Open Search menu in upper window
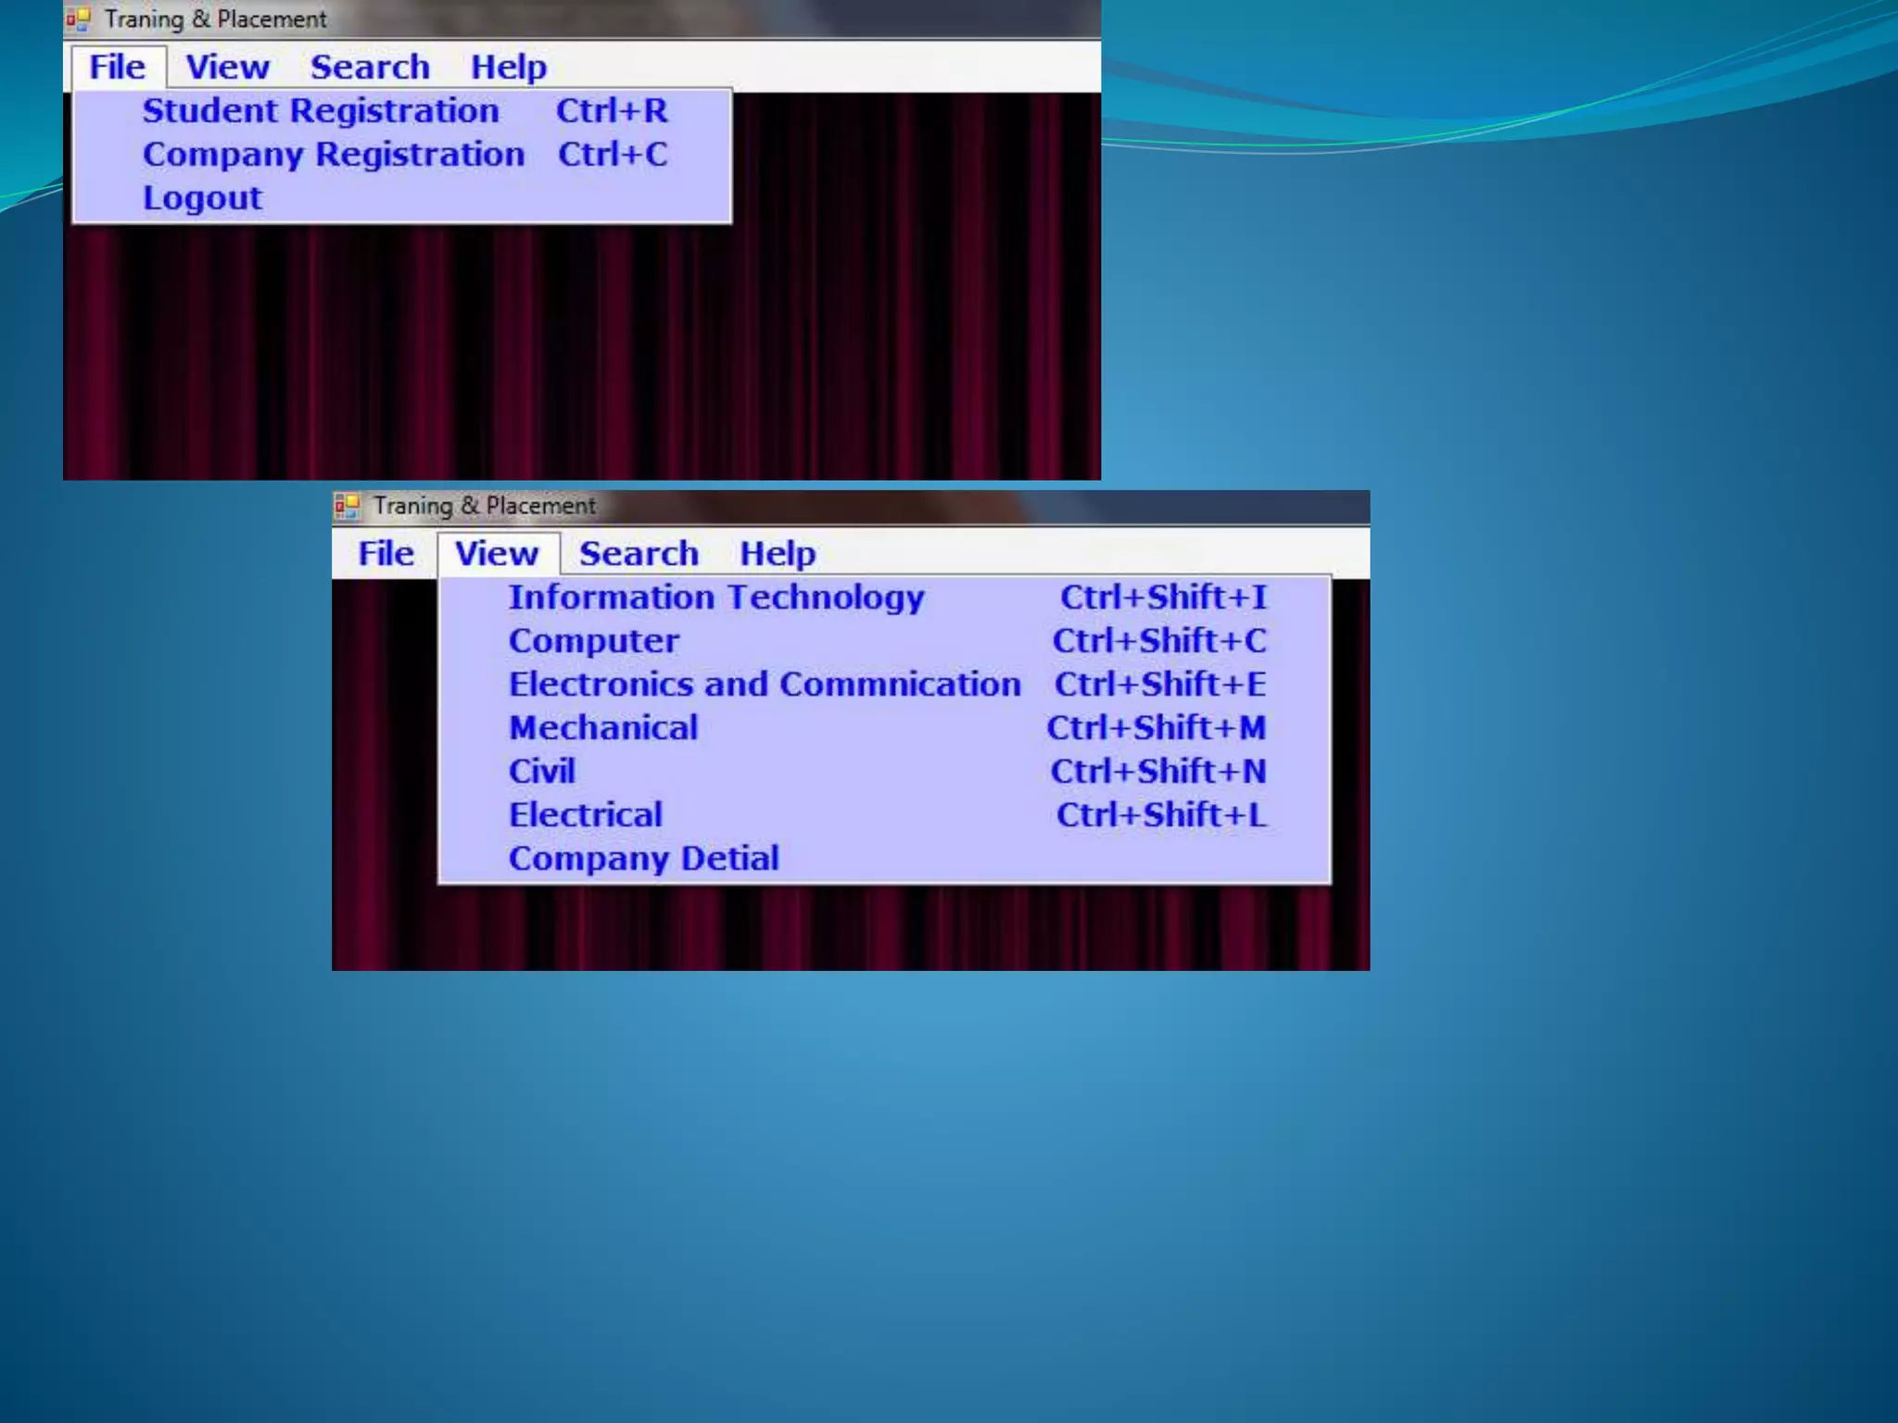The width and height of the screenshot is (1898, 1423). point(370,68)
